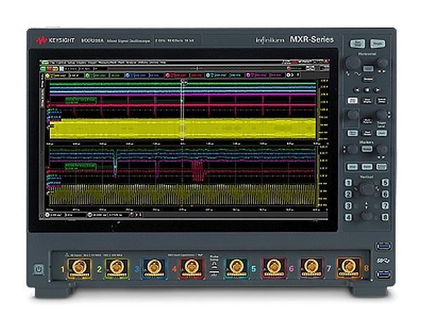Viewport: 421px width, 319px height.
Task: Turn the left Markers knob
Action: click(352, 149)
